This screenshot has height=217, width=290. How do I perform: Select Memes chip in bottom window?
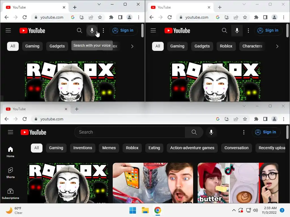pos(109,148)
